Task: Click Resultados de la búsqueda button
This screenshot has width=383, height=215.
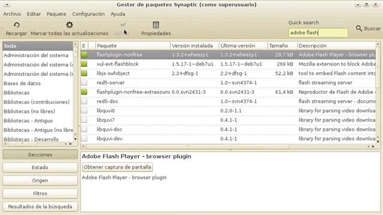Action: point(40,207)
